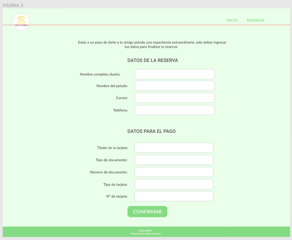Focus the Teléfono input field
Image resolution: width=292 pixels, height=240 pixels.
[175, 110]
